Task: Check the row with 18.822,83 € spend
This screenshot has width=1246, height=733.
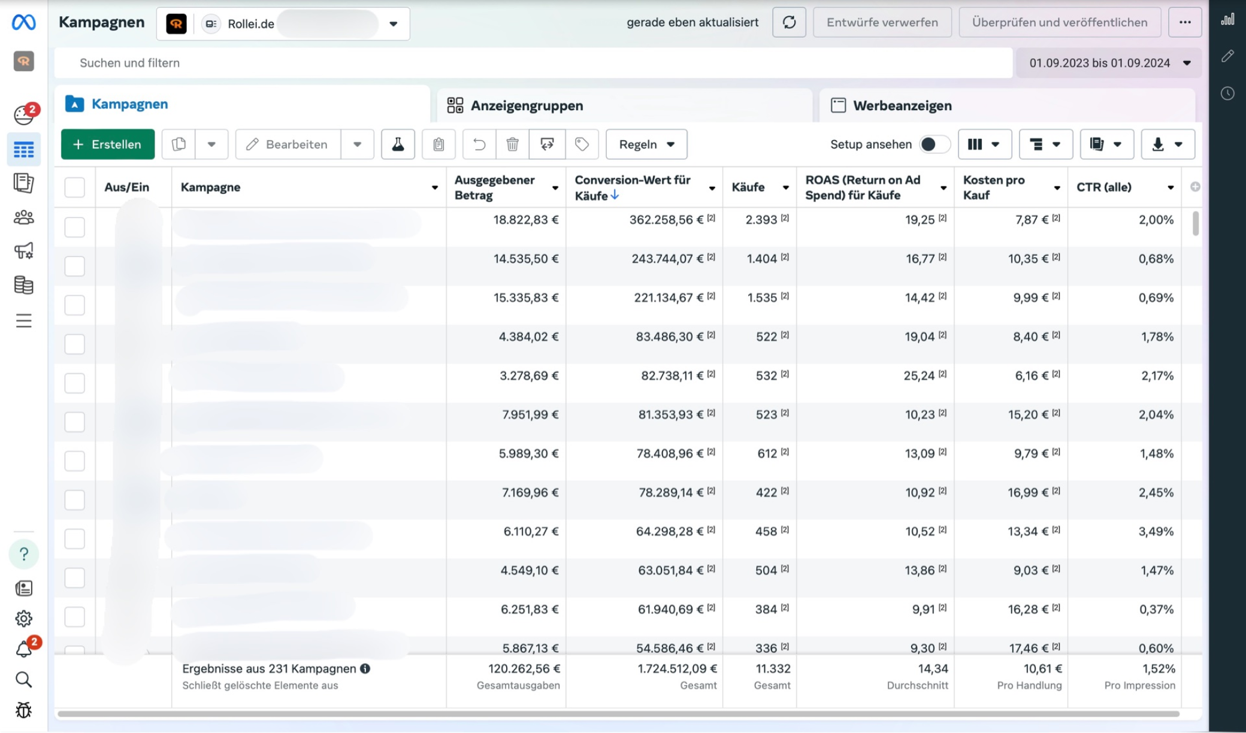Action: [x=74, y=227]
